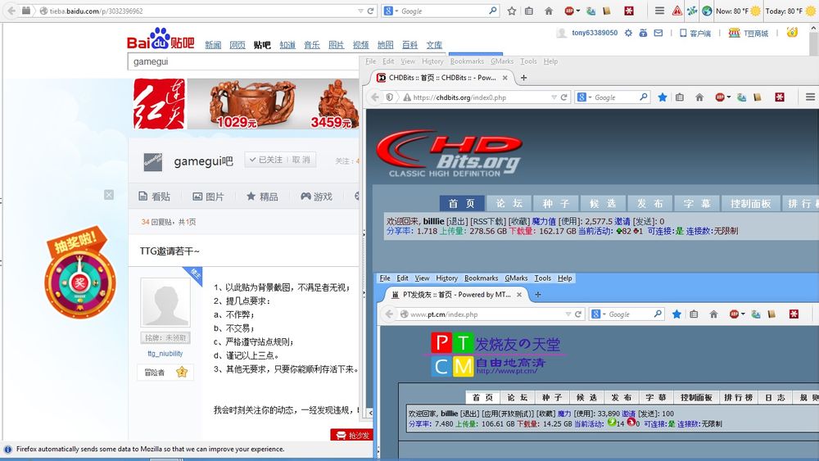This screenshot has height=461, width=819.
Task: Click red warning triangle icon in top toolbar
Action: (677, 11)
